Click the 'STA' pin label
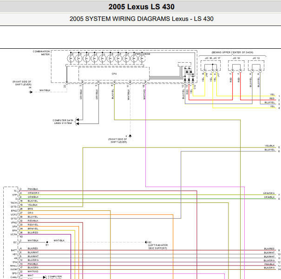The height and width of the screenshot is (279, 281). [14, 262]
